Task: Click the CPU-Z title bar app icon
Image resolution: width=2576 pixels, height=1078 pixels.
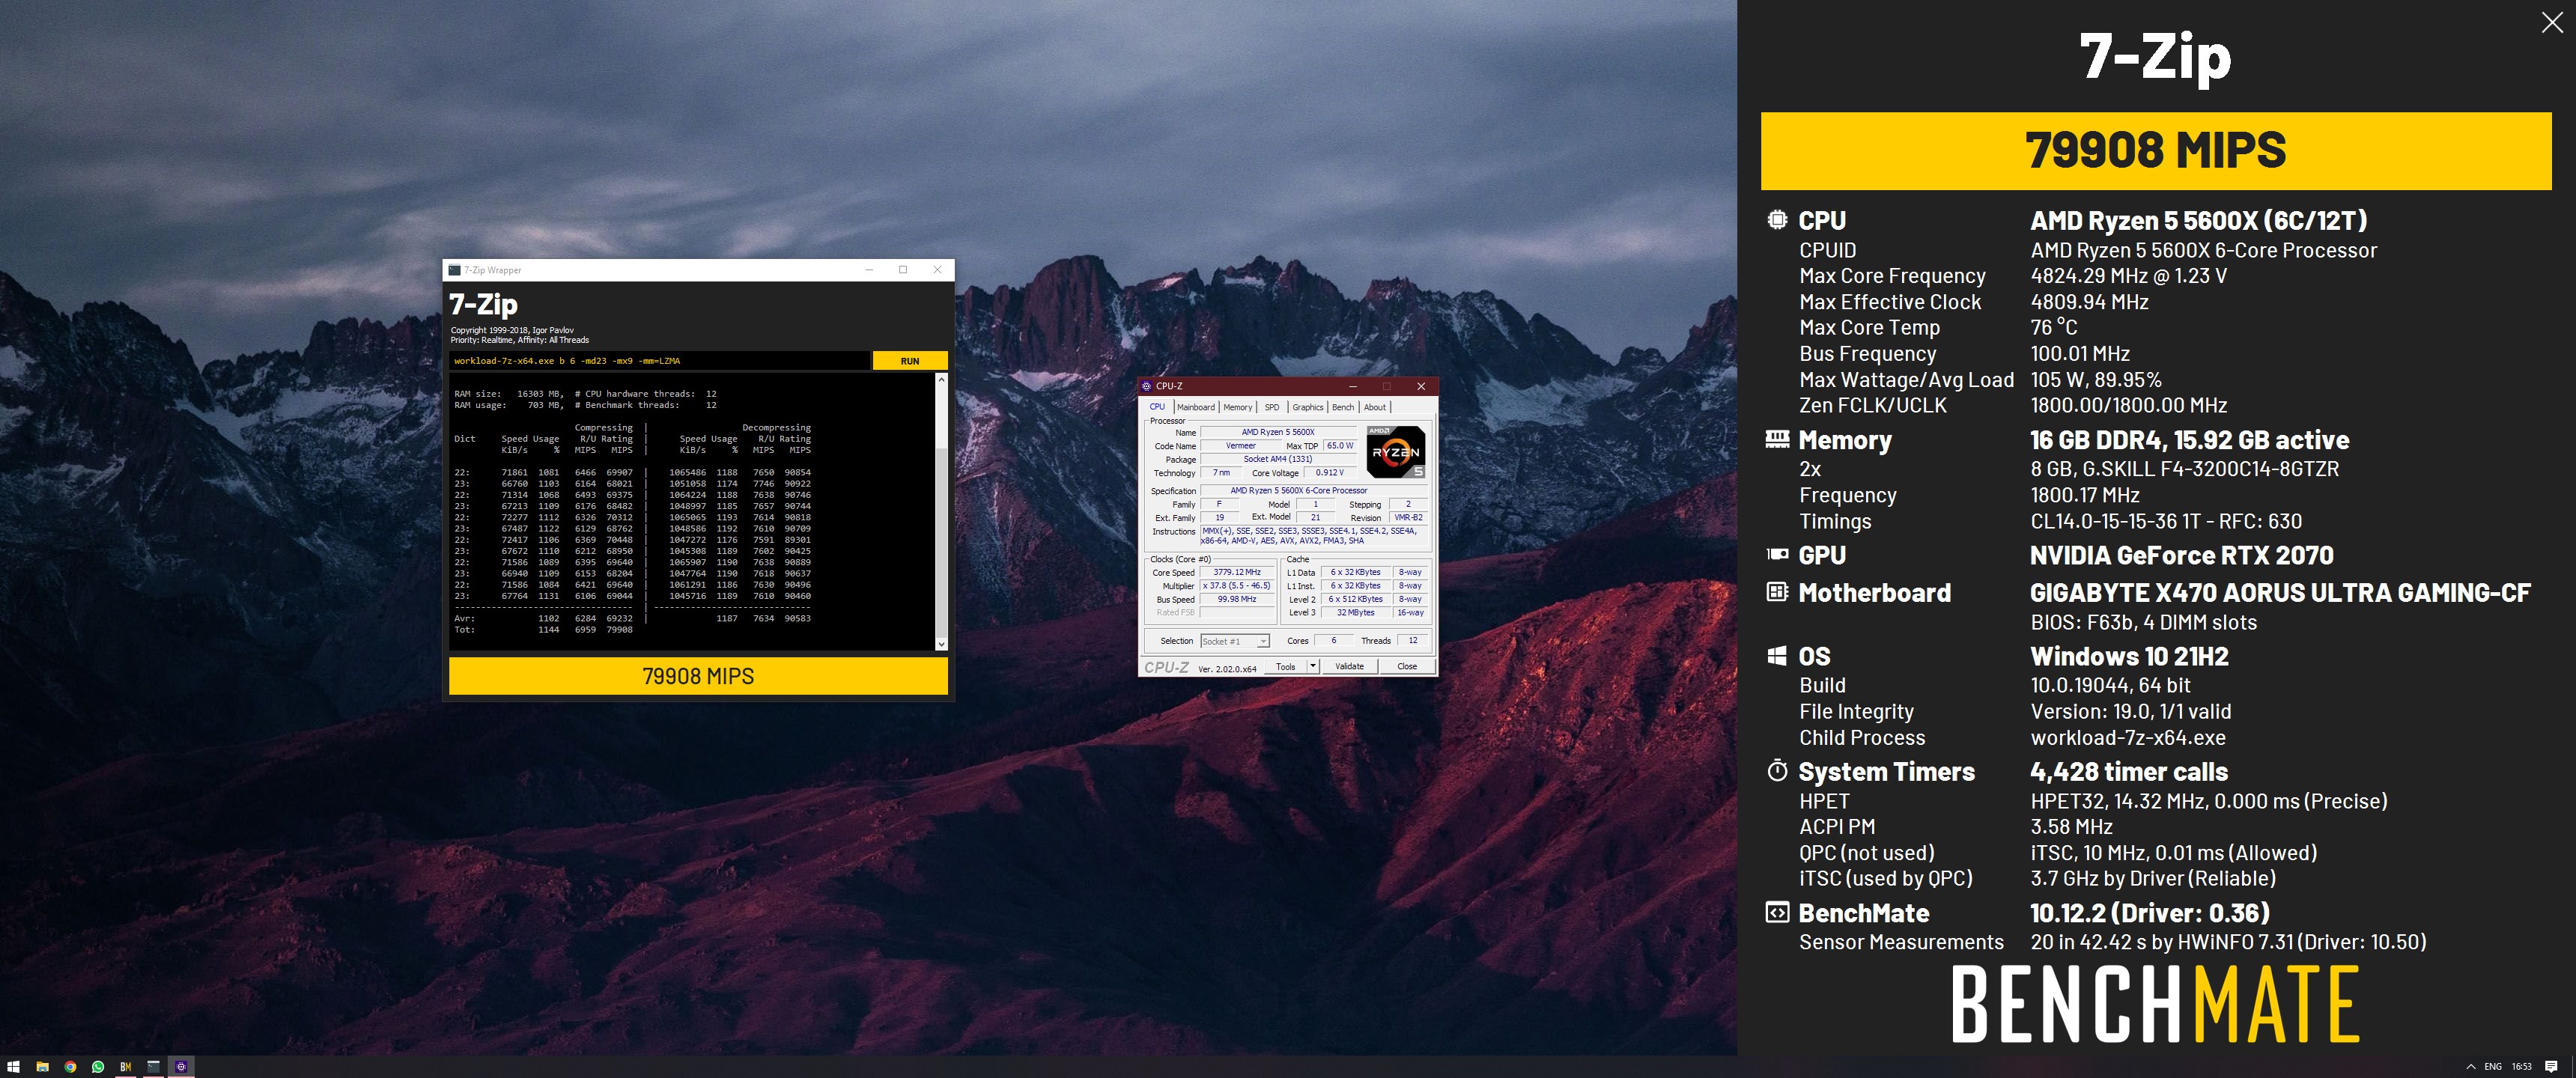Action: [x=1147, y=386]
